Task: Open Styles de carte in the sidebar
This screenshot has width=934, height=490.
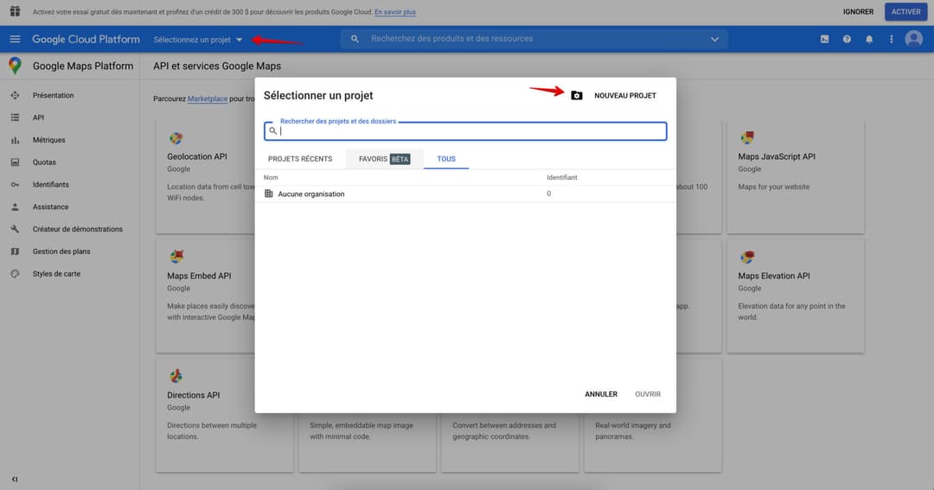Action: tap(56, 274)
